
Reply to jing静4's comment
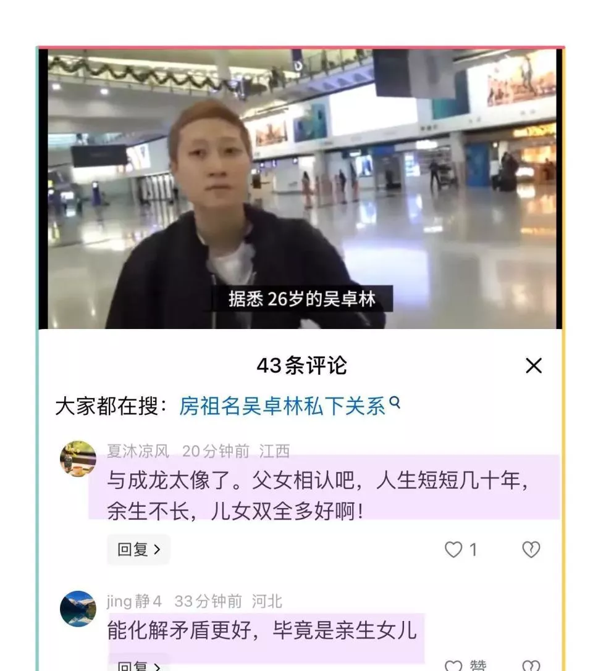click(x=138, y=664)
